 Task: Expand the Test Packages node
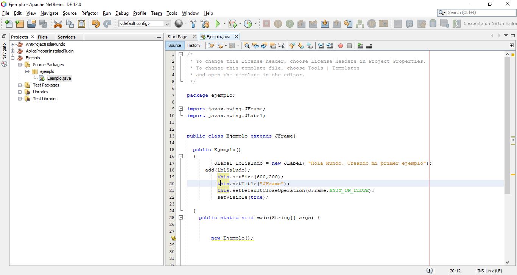click(19, 85)
